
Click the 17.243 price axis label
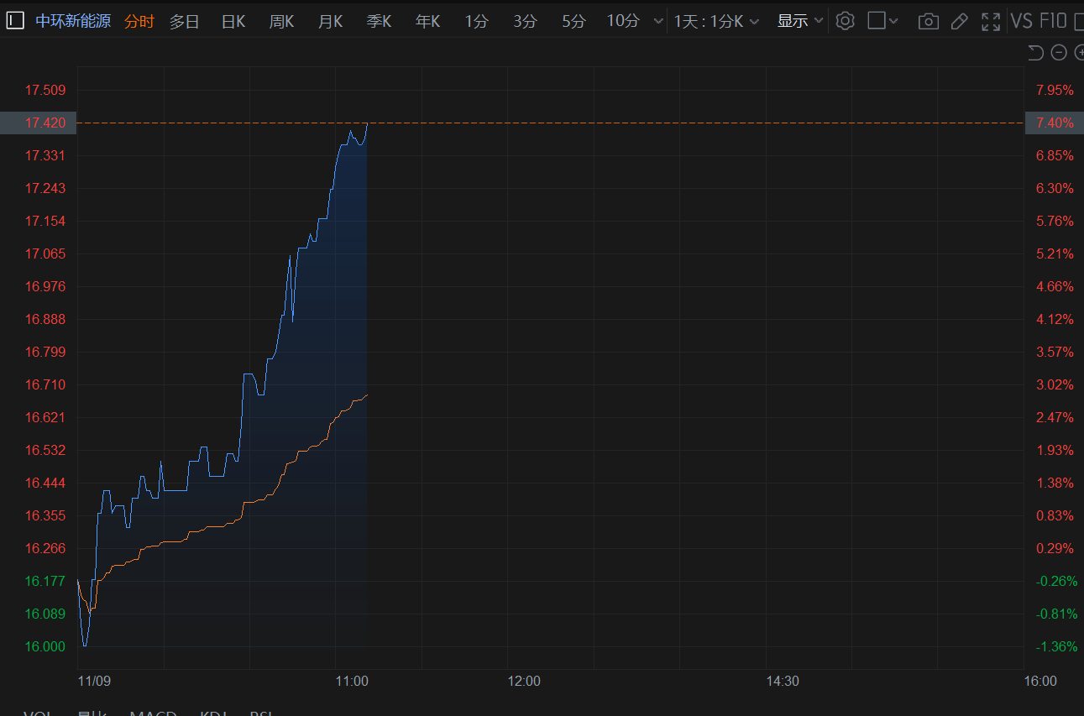pos(45,188)
